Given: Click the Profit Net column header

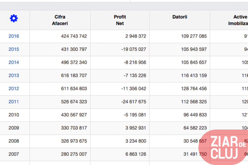Looking at the screenshot, I should pyautogui.click(x=120, y=20).
